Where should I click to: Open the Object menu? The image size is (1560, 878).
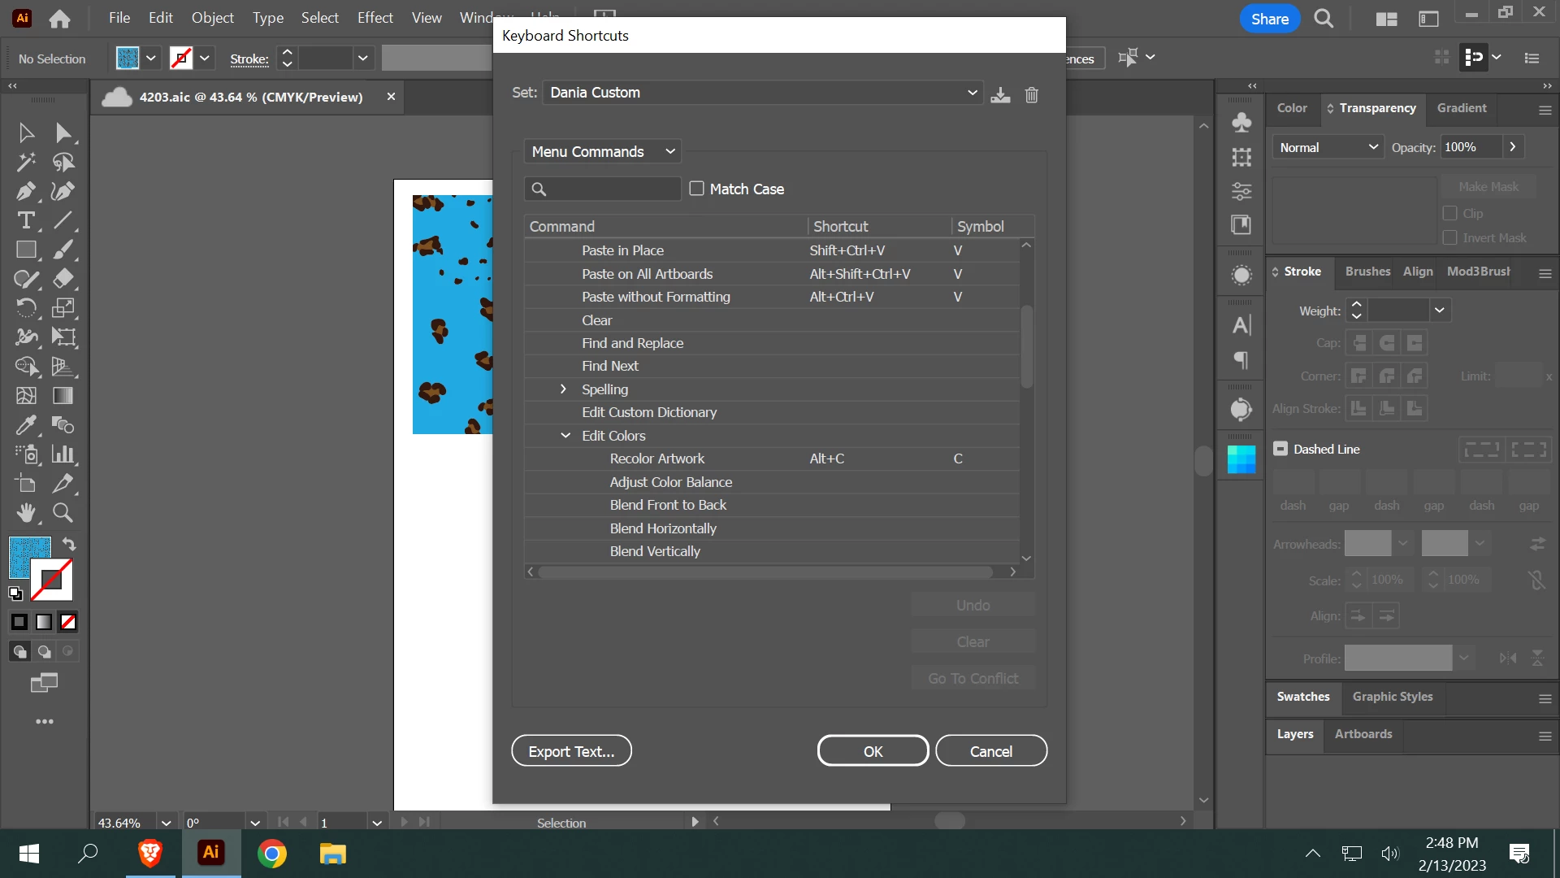pyautogui.click(x=212, y=18)
